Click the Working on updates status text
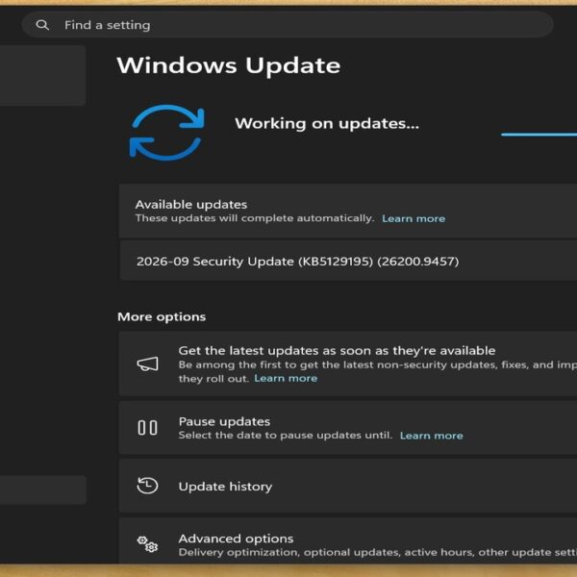This screenshot has width=577, height=577. pyautogui.click(x=327, y=123)
